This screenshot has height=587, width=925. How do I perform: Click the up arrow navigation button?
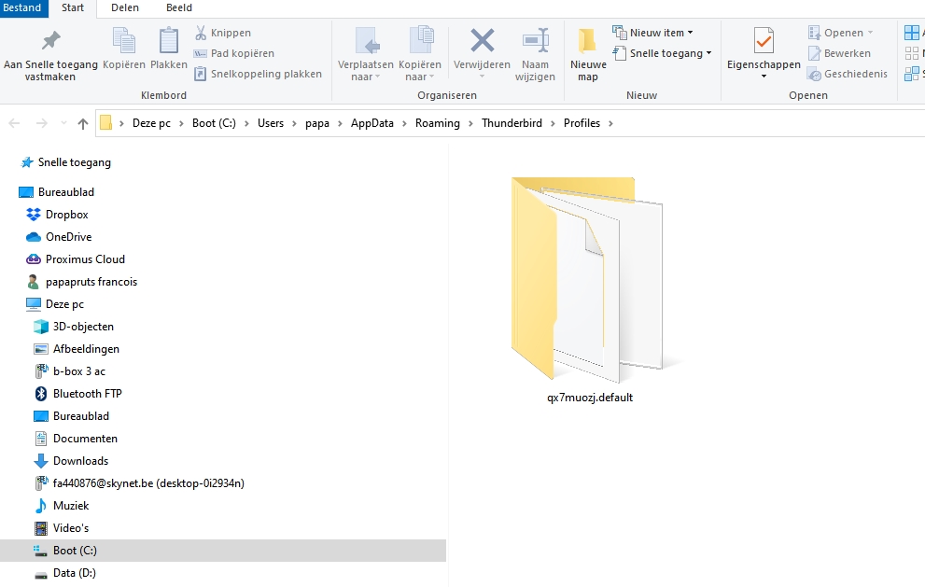(x=83, y=123)
